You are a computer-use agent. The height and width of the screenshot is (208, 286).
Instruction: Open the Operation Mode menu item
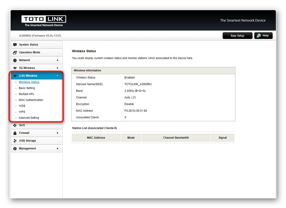point(37,52)
